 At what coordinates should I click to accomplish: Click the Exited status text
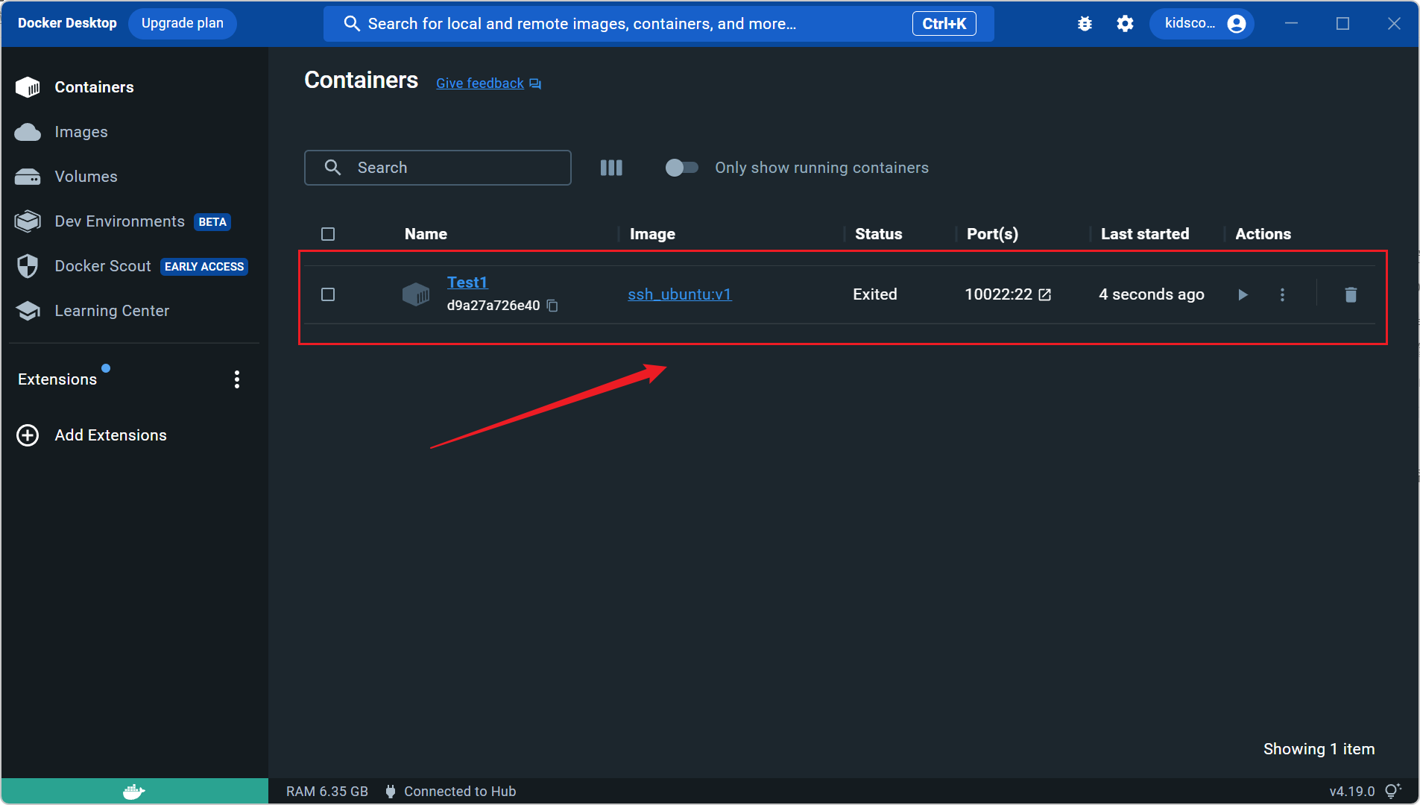[875, 294]
